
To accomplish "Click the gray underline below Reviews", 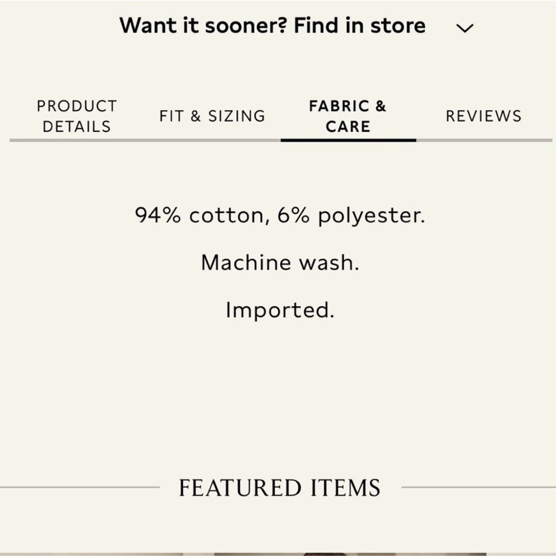I will (483, 140).
